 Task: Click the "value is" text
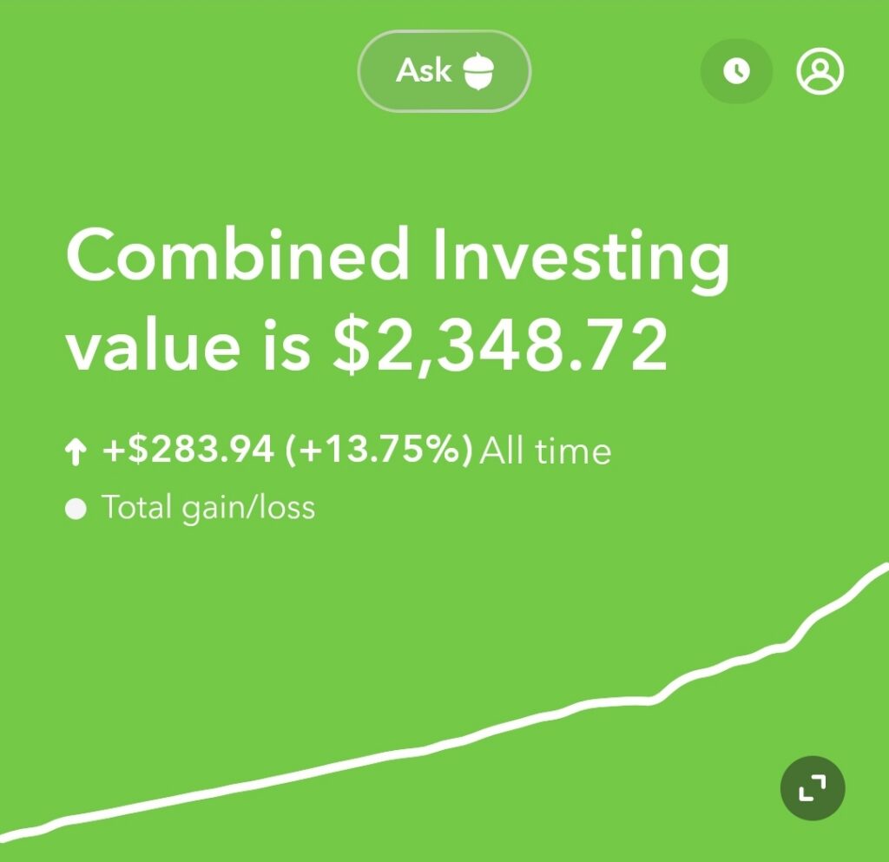(188, 345)
